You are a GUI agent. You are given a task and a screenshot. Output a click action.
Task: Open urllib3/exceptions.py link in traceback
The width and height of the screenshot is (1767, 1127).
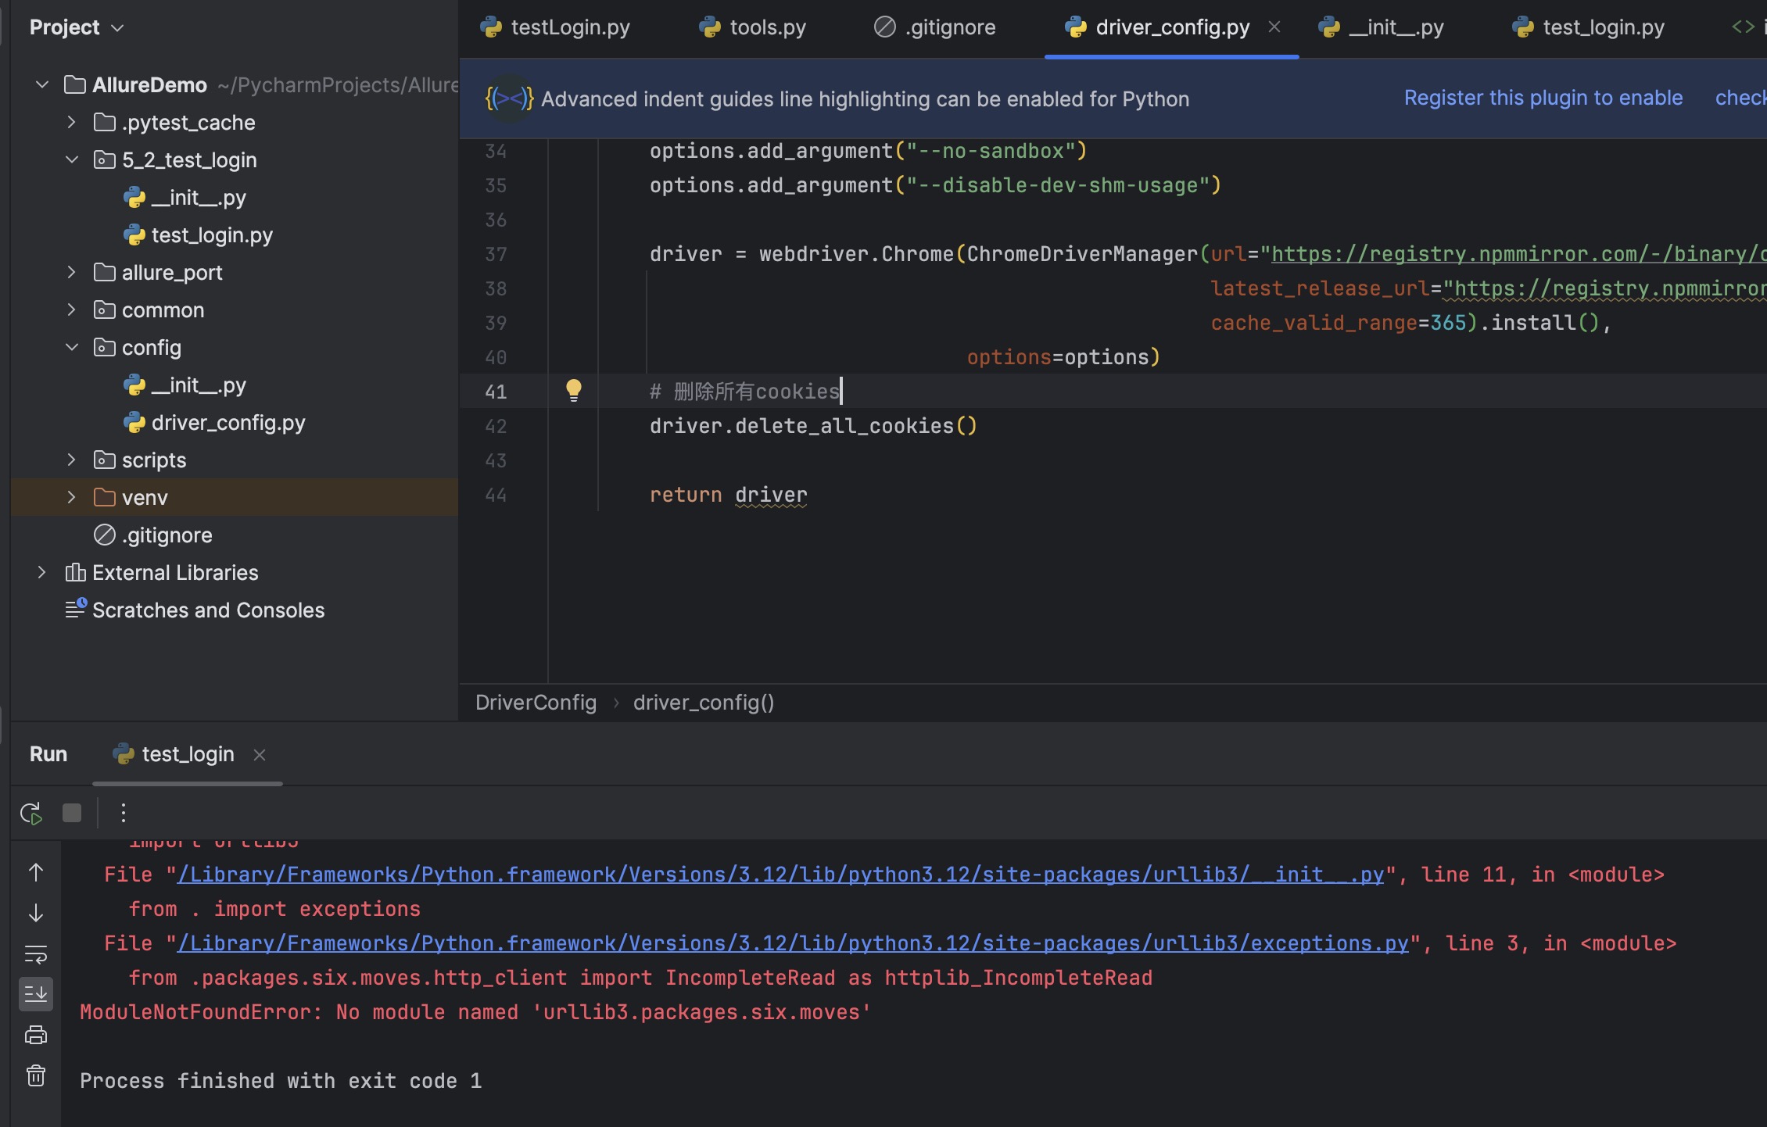click(x=793, y=943)
